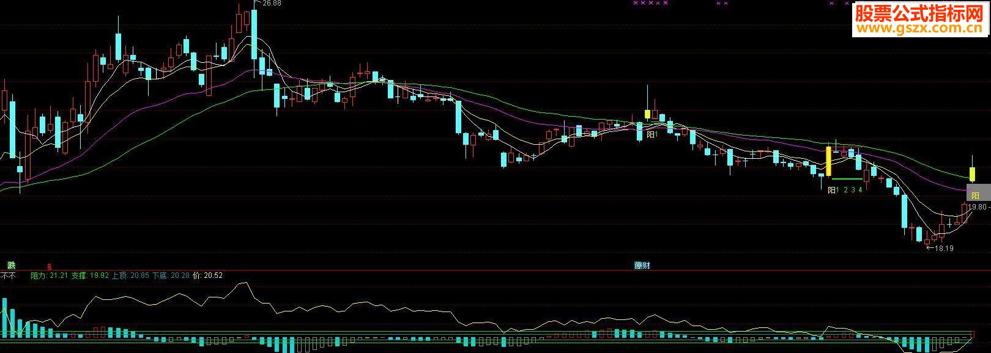Click the green 1 2 3 4 count labels

tap(850, 189)
